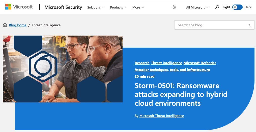Select the Light theme label

(226, 7)
